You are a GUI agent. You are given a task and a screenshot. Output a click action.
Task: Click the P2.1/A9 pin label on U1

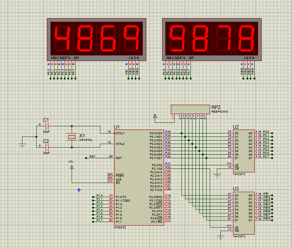(157, 169)
